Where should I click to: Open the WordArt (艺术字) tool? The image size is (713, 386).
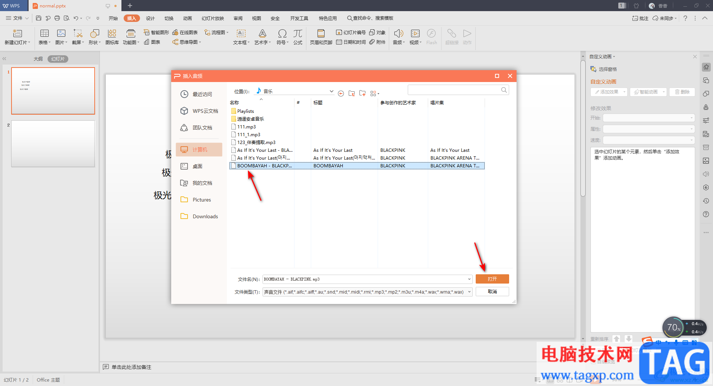[x=263, y=37]
